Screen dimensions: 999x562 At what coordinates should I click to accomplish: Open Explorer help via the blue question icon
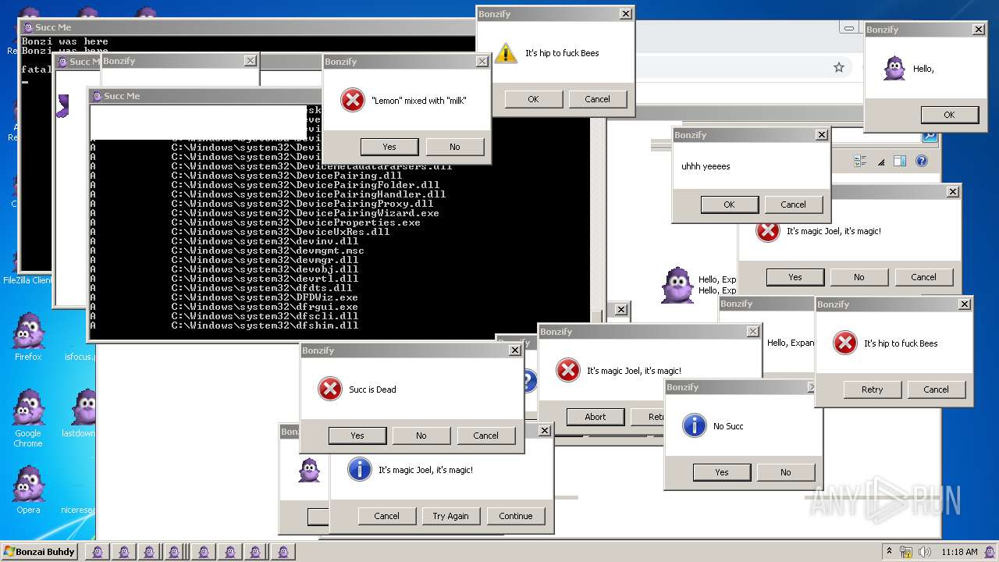coord(921,162)
